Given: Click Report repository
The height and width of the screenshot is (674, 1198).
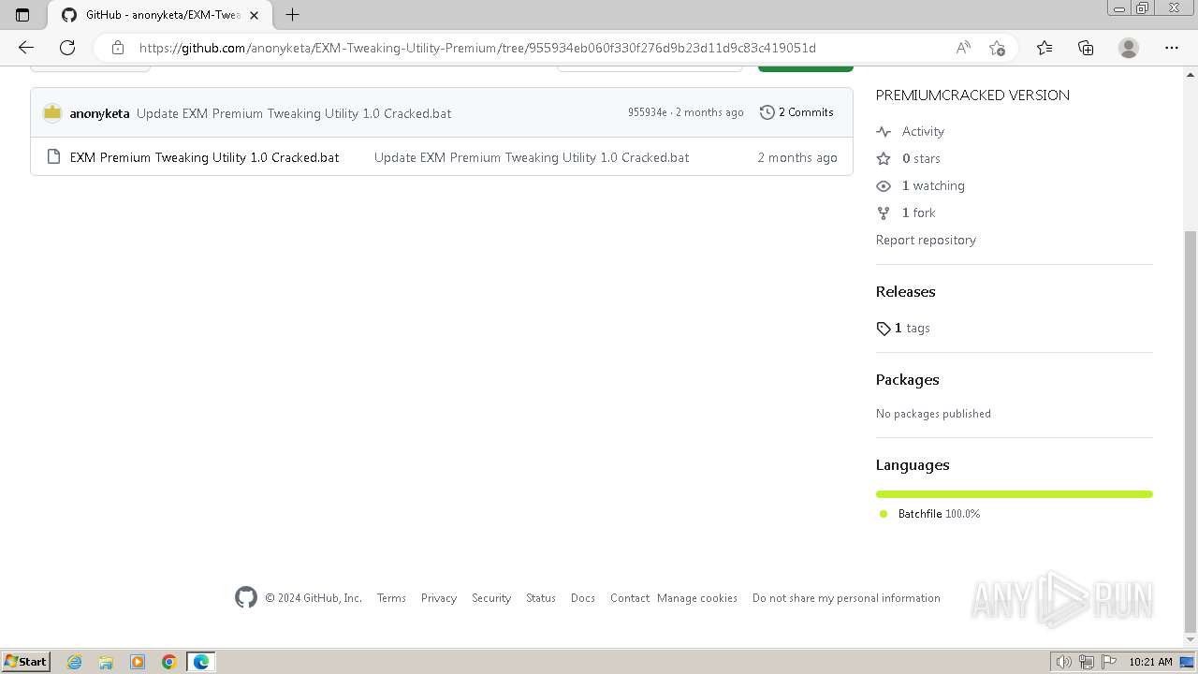Looking at the screenshot, I should click(x=926, y=240).
